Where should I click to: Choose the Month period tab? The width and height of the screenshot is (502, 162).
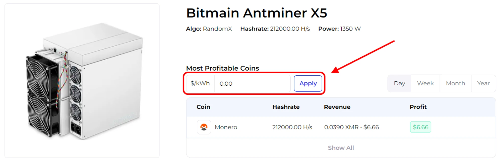coord(455,83)
